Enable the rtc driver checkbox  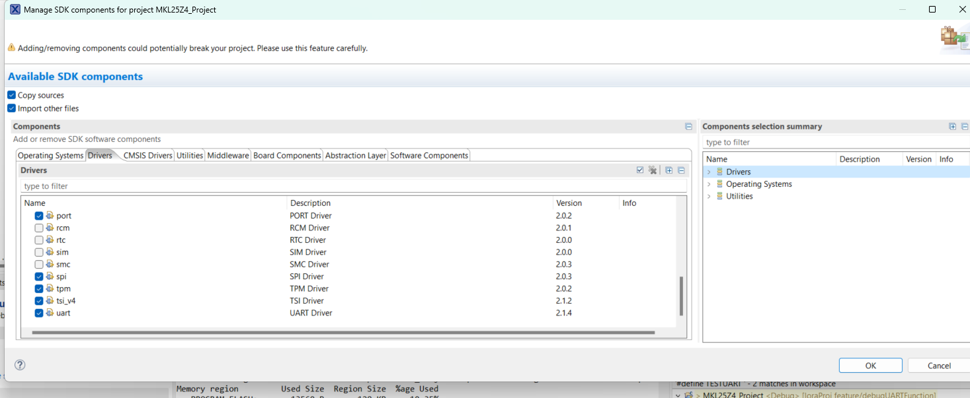39,240
